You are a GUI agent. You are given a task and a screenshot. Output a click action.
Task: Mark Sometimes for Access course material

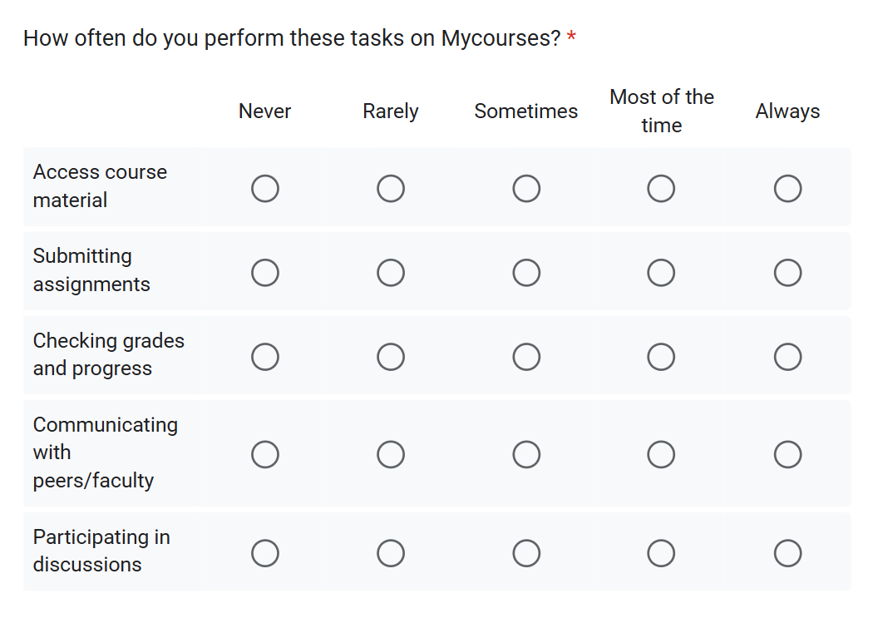coord(526,189)
